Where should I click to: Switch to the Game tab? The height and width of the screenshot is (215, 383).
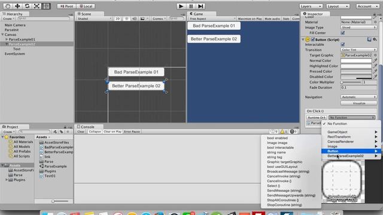pos(198,14)
